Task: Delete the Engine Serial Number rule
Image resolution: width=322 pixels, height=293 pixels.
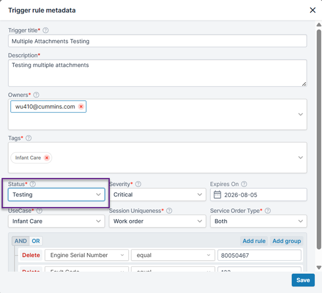Action: coord(31,255)
